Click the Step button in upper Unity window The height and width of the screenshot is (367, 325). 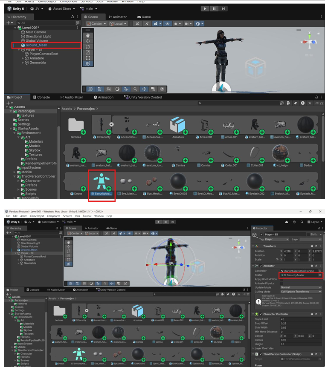pos(223,9)
